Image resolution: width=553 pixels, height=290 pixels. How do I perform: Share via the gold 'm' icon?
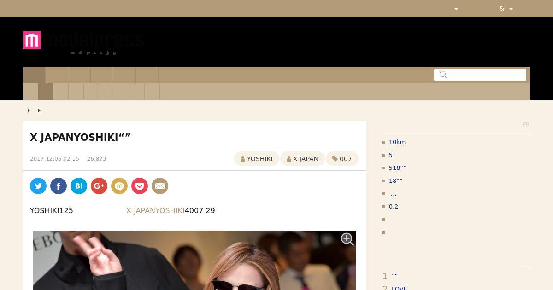pyautogui.click(x=119, y=186)
